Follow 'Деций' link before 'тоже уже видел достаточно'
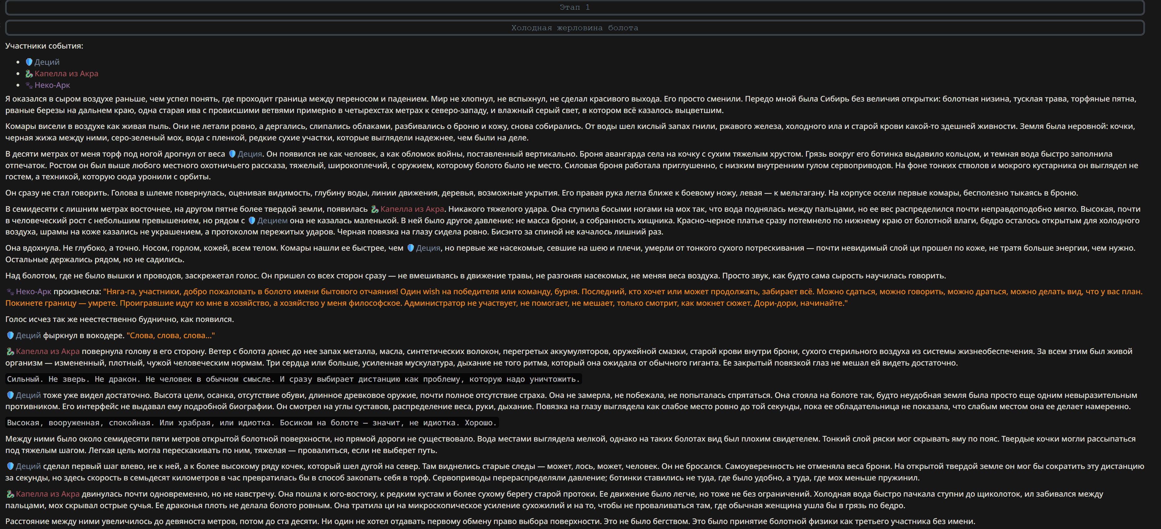 (28, 395)
